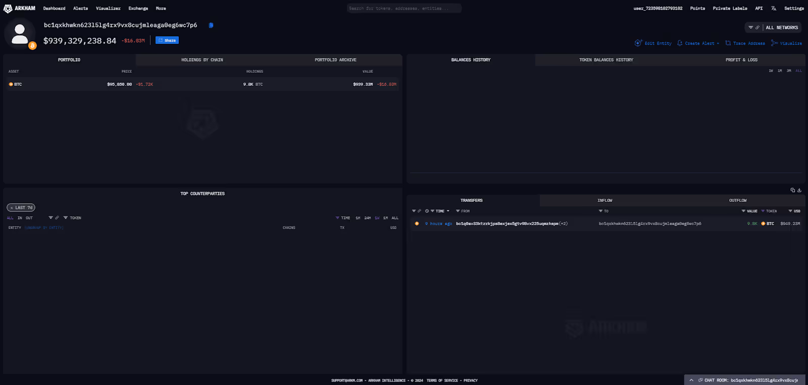Screen dimensions: 808x385
Task: Click the Trace Address icon
Action: click(x=728, y=43)
